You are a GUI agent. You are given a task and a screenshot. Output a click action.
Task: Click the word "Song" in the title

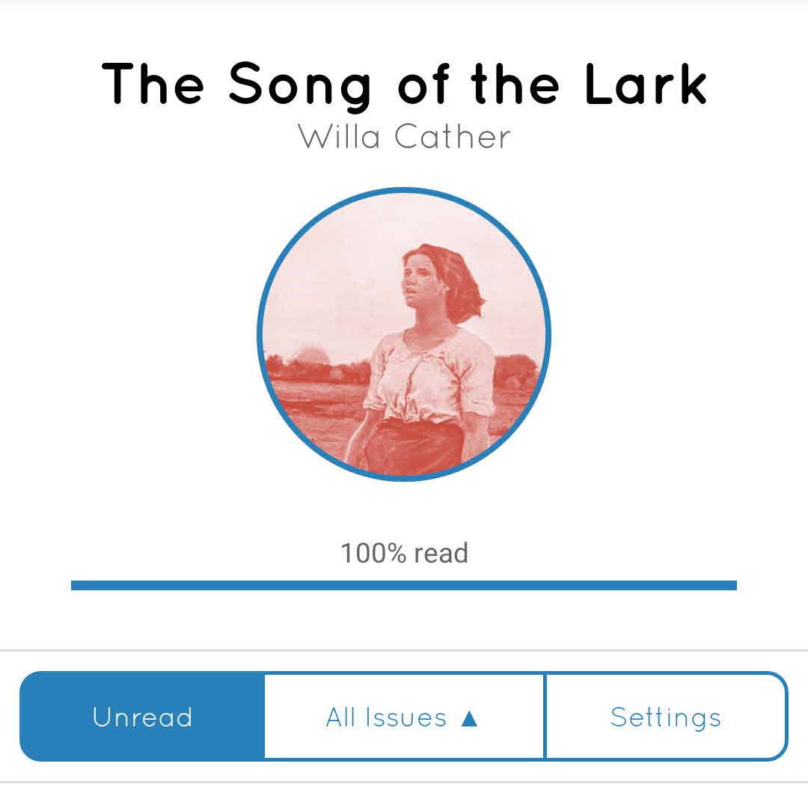pos(300,84)
